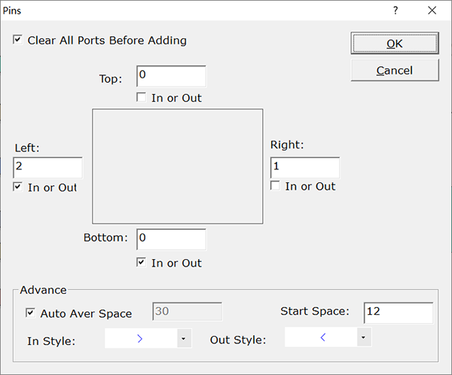Focus the Left pin count field
This screenshot has height=375, width=452.
pyautogui.click(x=48, y=168)
